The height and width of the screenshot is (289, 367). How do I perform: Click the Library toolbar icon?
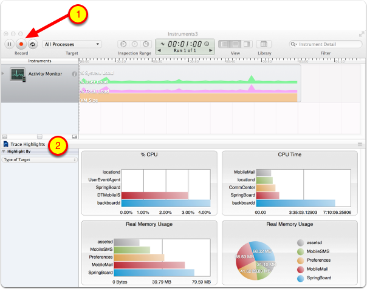tap(264, 44)
